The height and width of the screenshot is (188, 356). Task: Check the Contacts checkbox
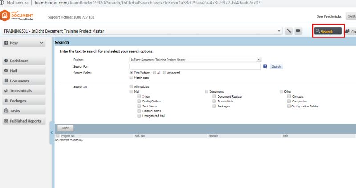click(289, 96)
